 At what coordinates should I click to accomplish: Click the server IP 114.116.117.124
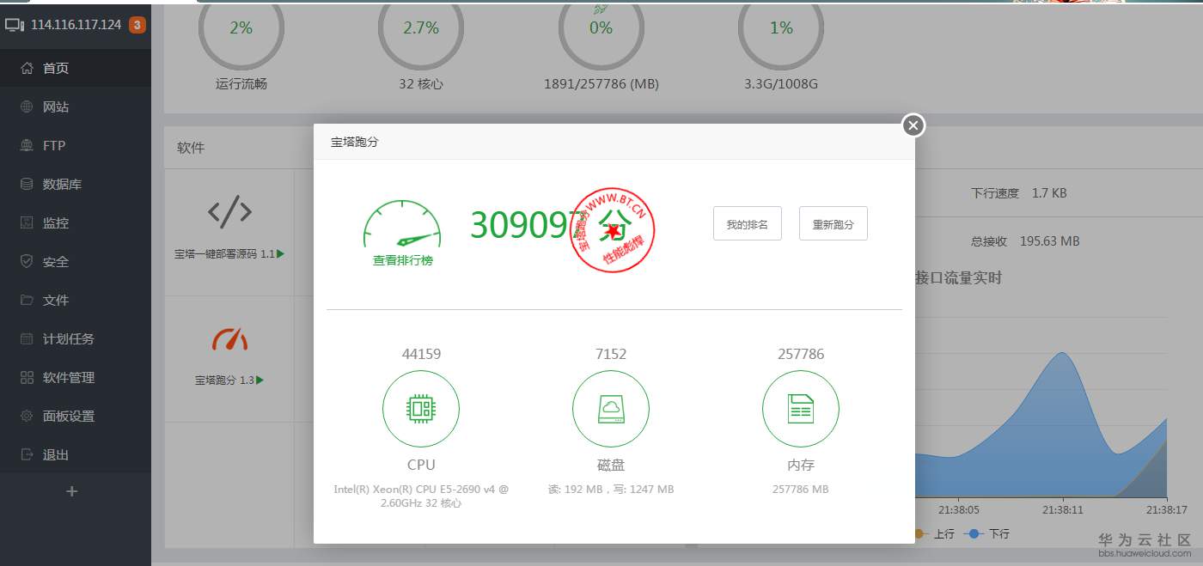coord(76,25)
